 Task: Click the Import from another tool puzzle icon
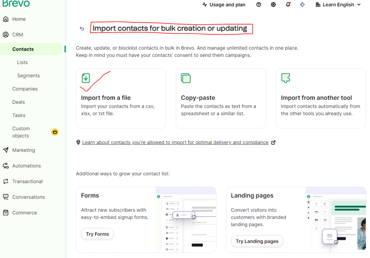pyautogui.click(x=285, y=78)
